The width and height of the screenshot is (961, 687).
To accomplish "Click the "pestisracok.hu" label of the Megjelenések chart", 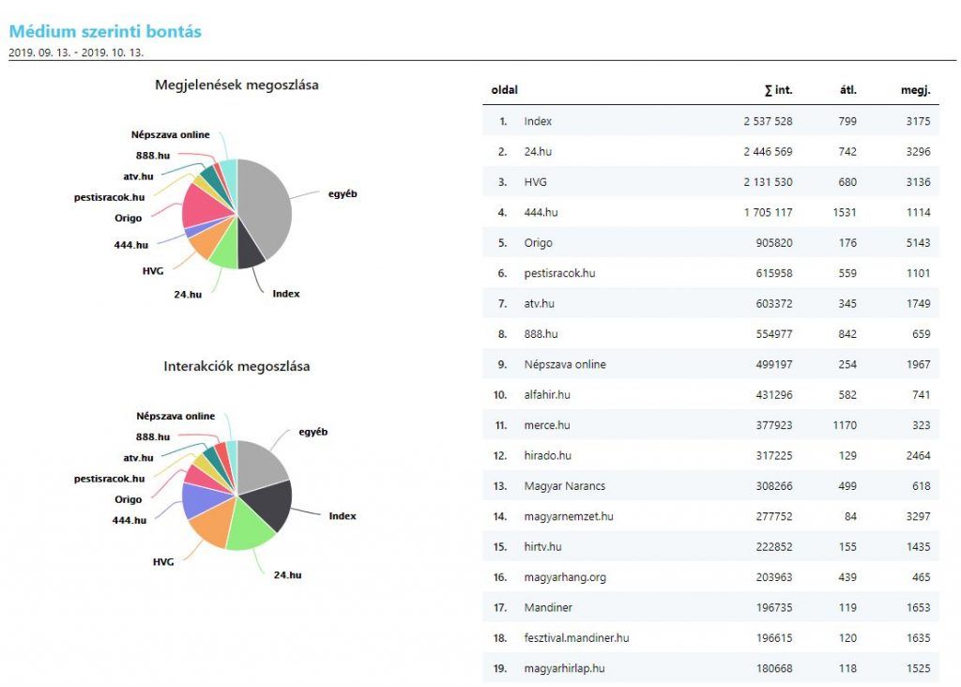I will point(109,197).
